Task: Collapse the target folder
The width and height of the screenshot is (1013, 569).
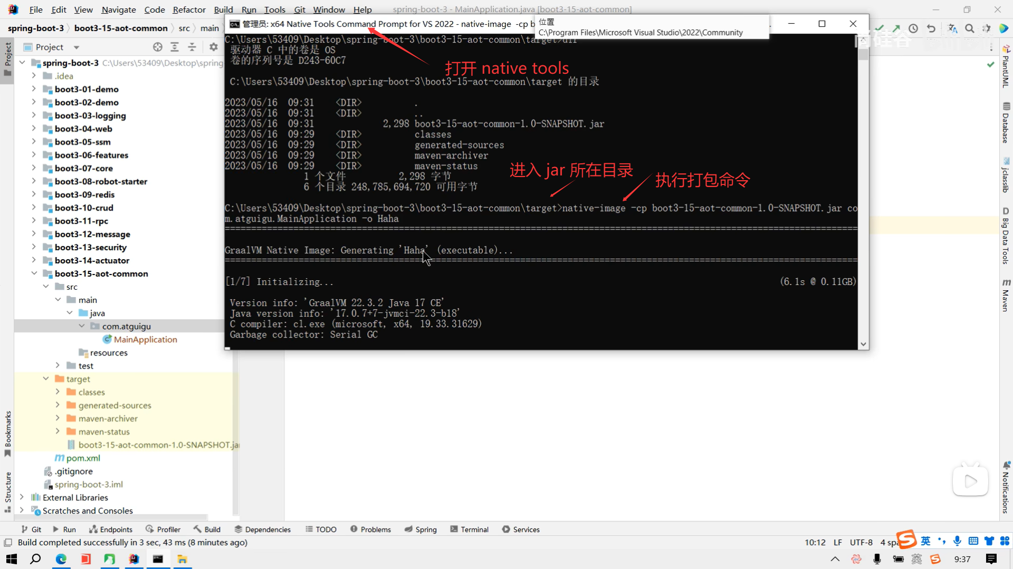Action: point(46,379)
